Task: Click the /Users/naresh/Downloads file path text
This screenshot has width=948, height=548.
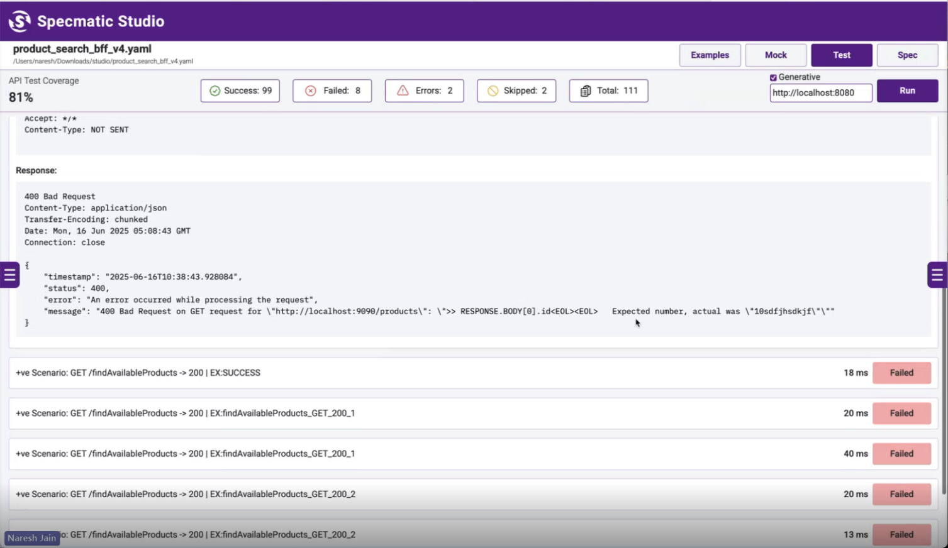Action: click(103, 62)
